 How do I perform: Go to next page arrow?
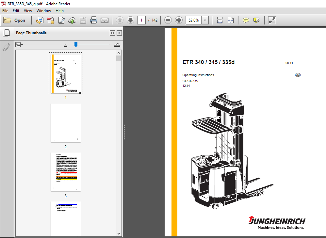click(x=130, y=20)
